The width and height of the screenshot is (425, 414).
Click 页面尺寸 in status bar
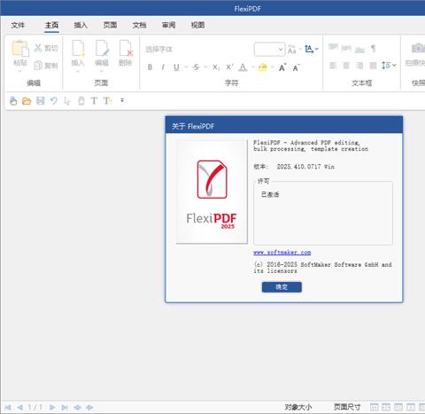(347, 407)
